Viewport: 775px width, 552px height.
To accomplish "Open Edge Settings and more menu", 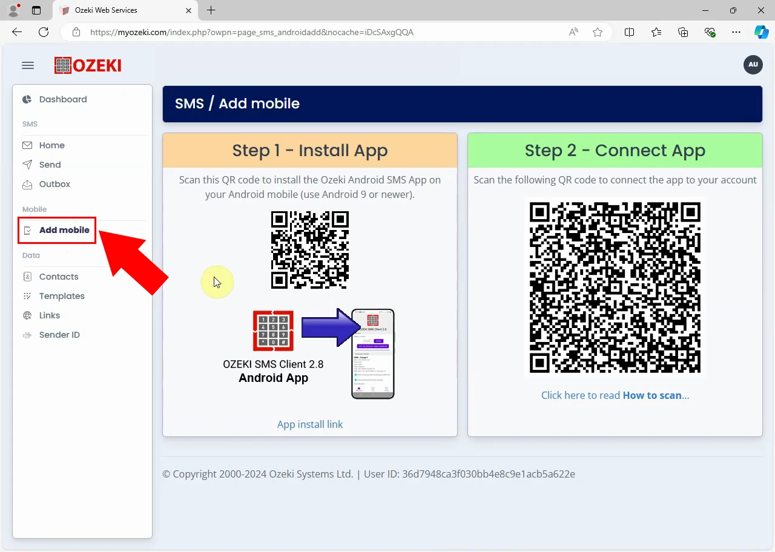I will [x=736, y=32].
